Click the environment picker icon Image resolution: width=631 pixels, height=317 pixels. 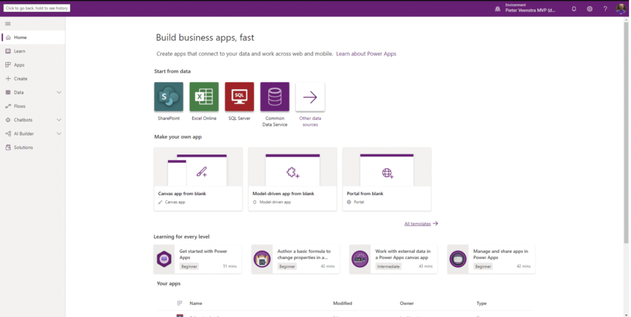pos(498,9)
